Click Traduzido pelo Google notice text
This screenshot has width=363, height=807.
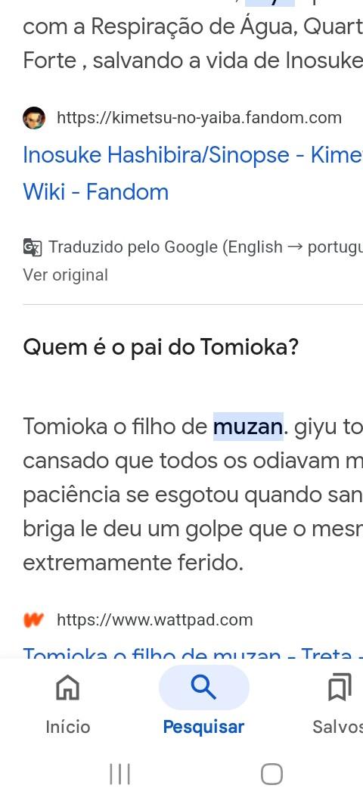click(x=206, y=247)
